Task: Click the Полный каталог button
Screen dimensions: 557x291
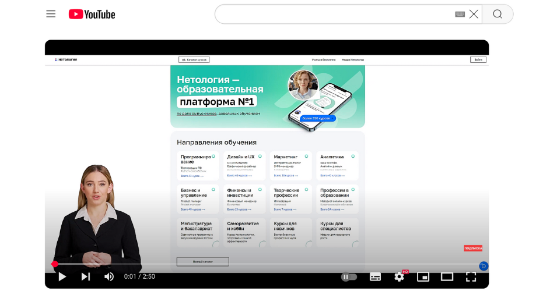Action: pos(203,261)
